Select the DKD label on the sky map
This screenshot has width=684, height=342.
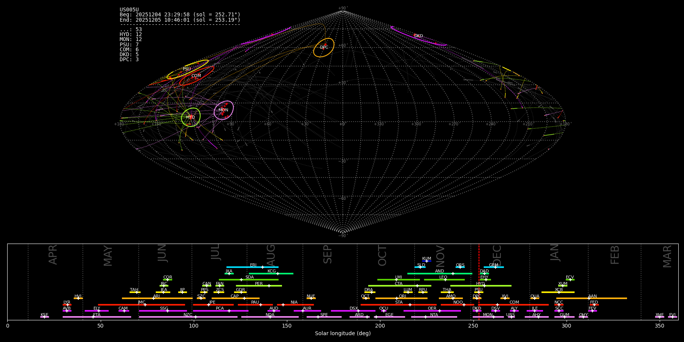click(418, 36)
